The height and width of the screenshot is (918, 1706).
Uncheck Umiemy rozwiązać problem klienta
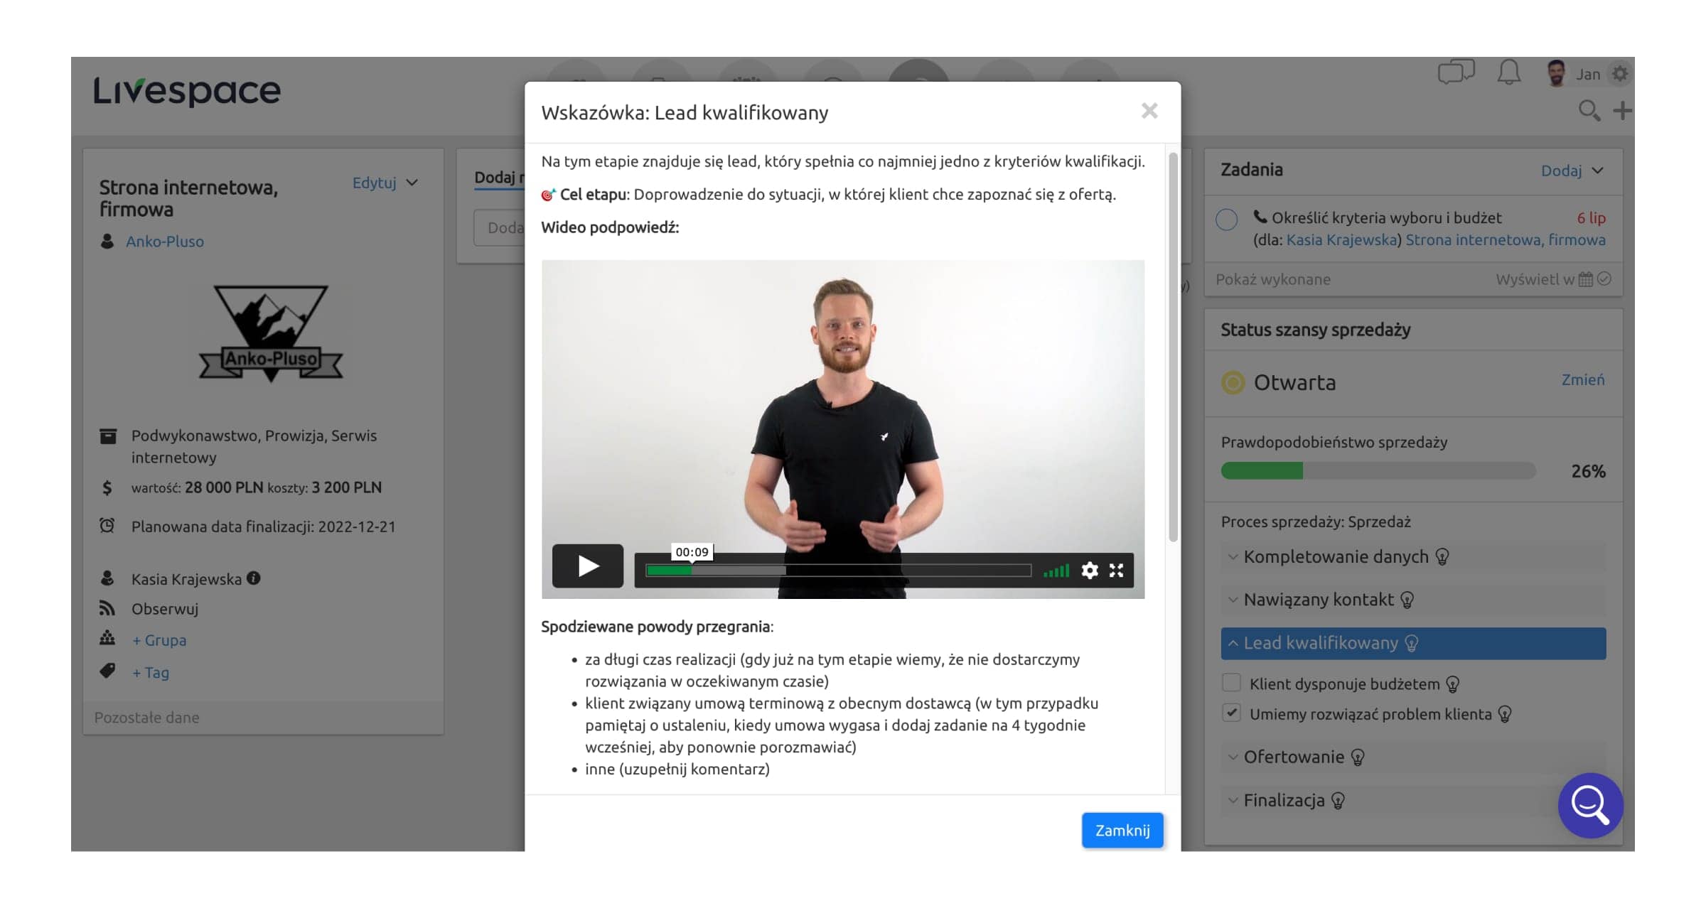point(1231,713)
